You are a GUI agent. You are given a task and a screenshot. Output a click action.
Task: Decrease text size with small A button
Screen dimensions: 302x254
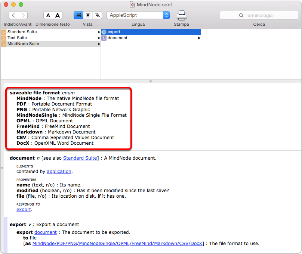(48, 15)
